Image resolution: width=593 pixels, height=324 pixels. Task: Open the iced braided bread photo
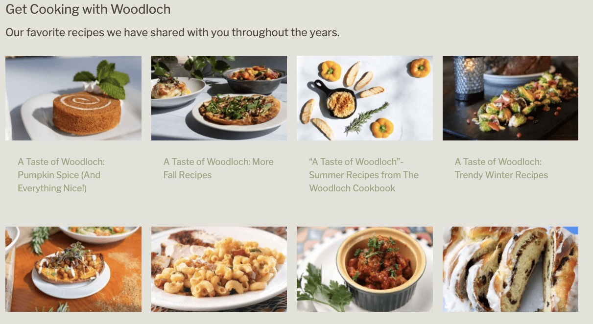tap(510, 269)
